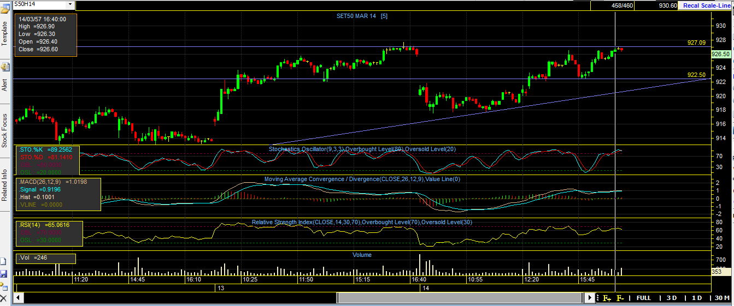Click the High =926.90 value
Image resolution: width=734 pixels, height=306 pixels.
pyautogui.click(x=38, y=26)
